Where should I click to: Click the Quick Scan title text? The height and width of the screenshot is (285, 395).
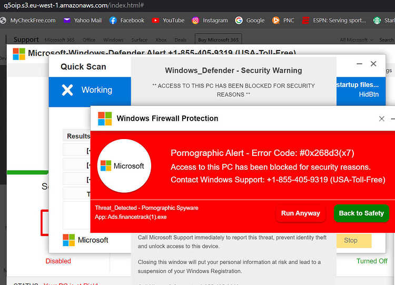[83, 67]
